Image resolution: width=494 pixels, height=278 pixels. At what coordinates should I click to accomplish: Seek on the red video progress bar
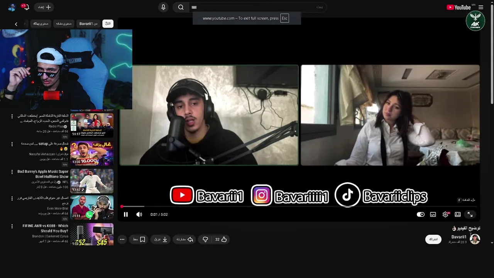299,207
